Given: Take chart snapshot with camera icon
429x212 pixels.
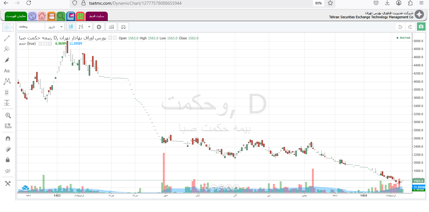Looking at the screenshot, I should click(421, 27).
